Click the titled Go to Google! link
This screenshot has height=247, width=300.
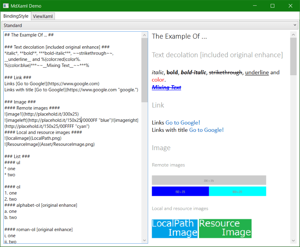pos(206,130)
